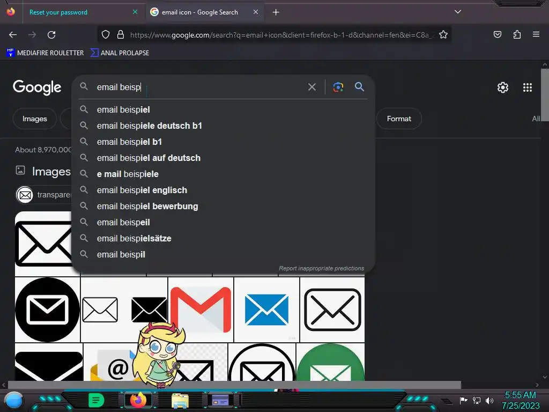Viewport: 549px width, 412px height.
Task: Select suggestion email beispielsätze
Action: click(x=222, y=239)
